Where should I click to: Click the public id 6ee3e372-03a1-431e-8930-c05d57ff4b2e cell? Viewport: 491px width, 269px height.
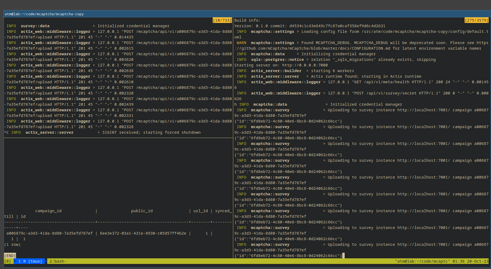pos(143,233)
